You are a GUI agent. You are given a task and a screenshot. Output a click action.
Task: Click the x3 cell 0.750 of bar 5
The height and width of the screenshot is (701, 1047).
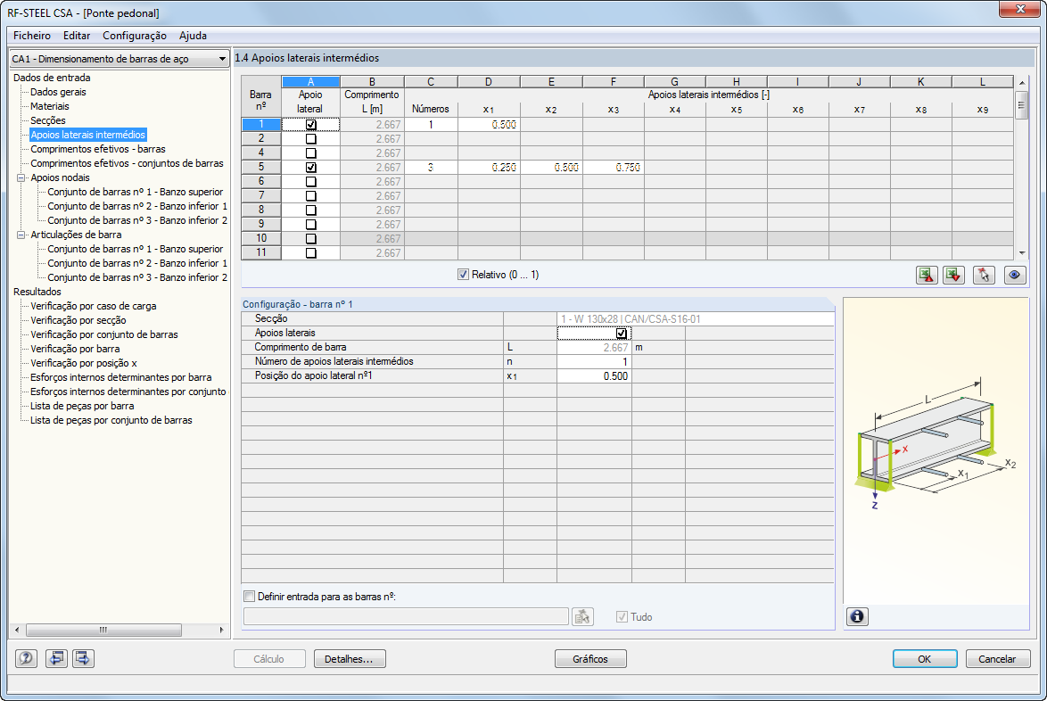tap(613, 168)
